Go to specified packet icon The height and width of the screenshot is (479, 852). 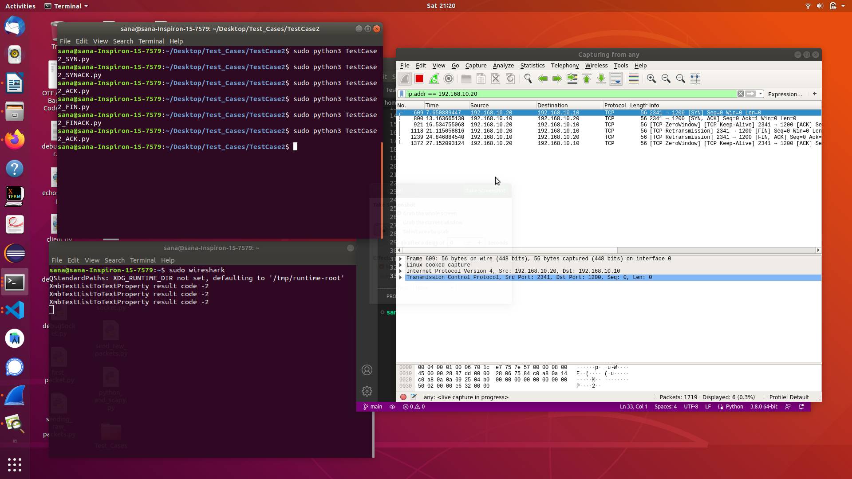pos(572,79)
